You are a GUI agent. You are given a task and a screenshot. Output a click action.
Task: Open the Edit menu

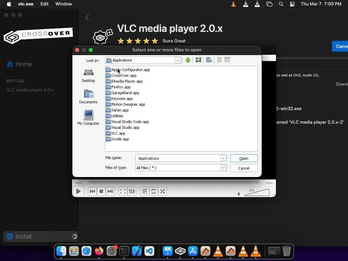click(45, 4)
